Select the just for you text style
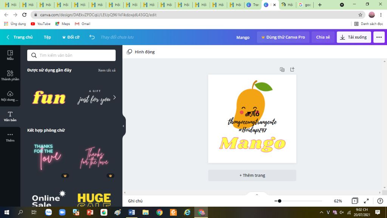 coord(94,97)
